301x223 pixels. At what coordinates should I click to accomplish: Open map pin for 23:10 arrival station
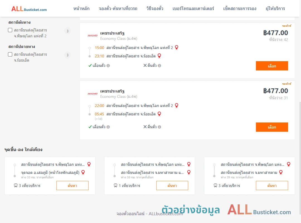pos(159,56)
